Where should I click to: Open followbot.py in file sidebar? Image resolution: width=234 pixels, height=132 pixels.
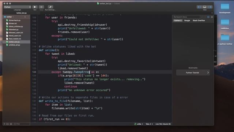point(14,29)
